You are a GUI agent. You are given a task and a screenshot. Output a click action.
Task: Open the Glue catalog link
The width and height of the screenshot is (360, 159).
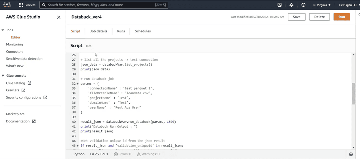click(x=16, y=83)
